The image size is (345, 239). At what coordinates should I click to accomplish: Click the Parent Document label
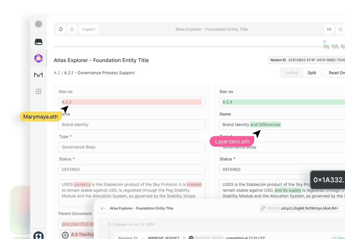pyautogui.click(x=75, y=213)
